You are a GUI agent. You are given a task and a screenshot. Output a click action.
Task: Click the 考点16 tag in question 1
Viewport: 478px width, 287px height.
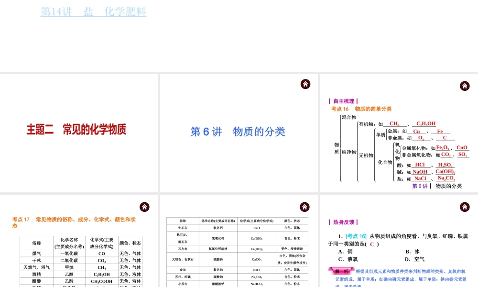(356, 236)
